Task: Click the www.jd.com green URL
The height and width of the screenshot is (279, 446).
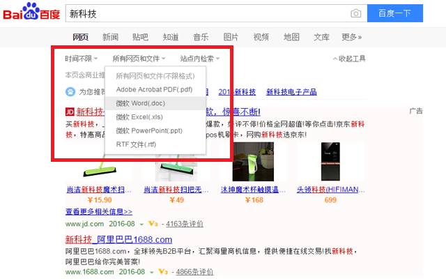Action: click(x=84, y=224)
